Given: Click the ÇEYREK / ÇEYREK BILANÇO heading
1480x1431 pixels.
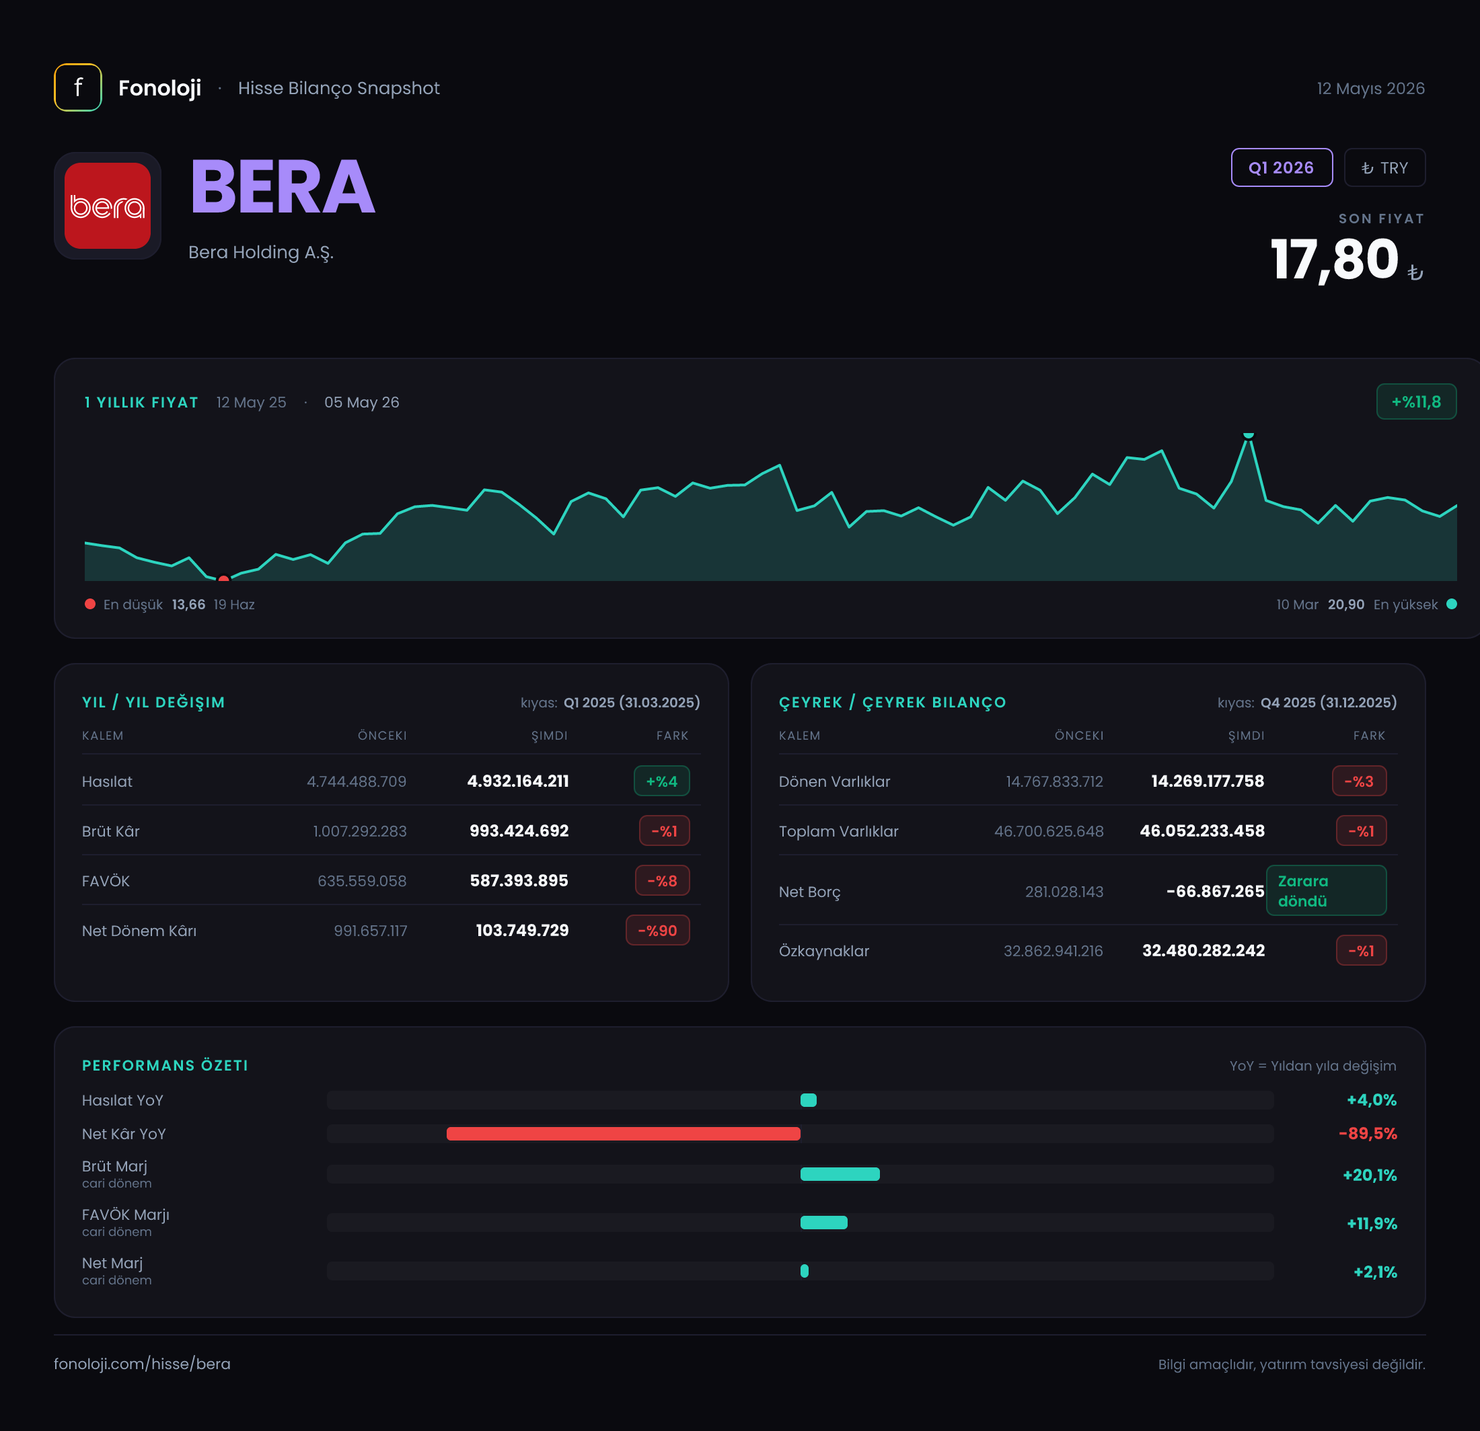Looking at the screenshot, I should tap(892, 702).
